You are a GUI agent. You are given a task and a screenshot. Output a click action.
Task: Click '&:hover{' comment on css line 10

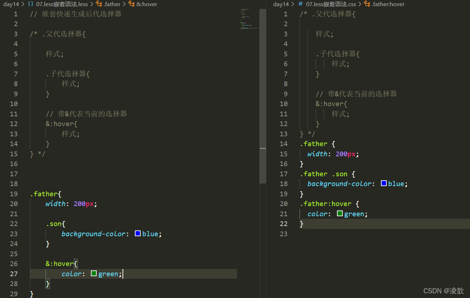[x=332, y=104]
